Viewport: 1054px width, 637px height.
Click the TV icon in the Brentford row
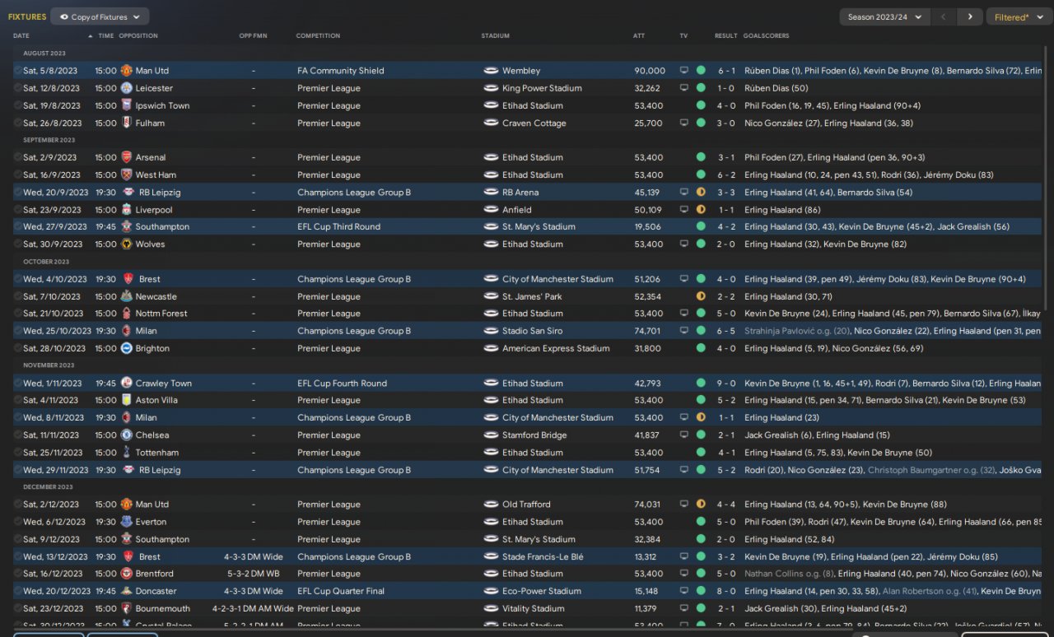[x=683, y=574]
